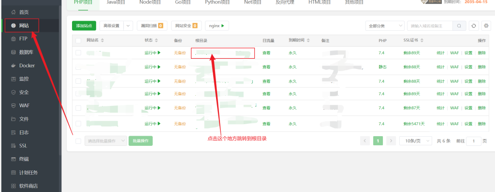Click the magnifier search icon button
Viewport: 495px width, 192px height.
pos(459,26)
